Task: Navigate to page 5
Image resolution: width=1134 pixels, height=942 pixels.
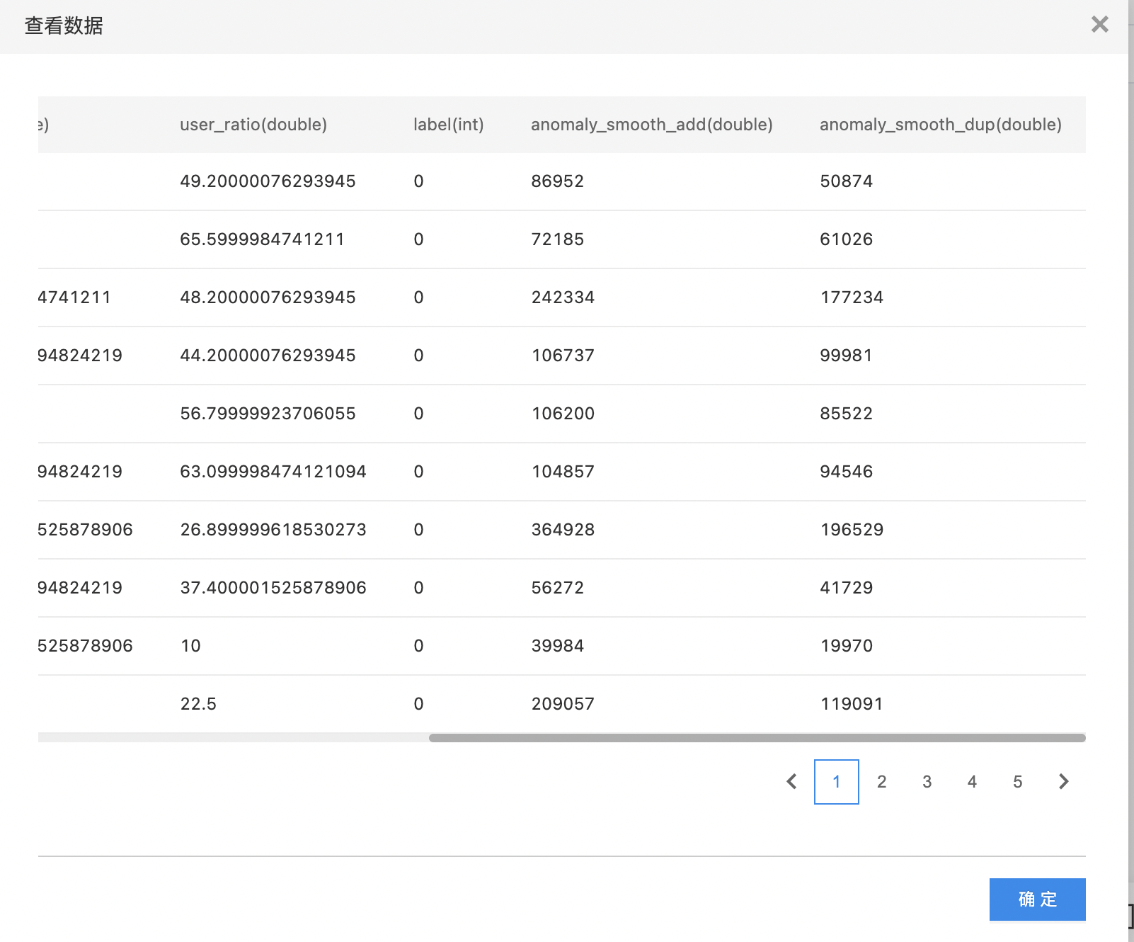Action: point(1017,781)
